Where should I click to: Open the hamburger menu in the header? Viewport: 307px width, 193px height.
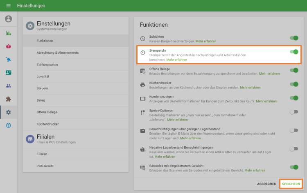(8, 6)
